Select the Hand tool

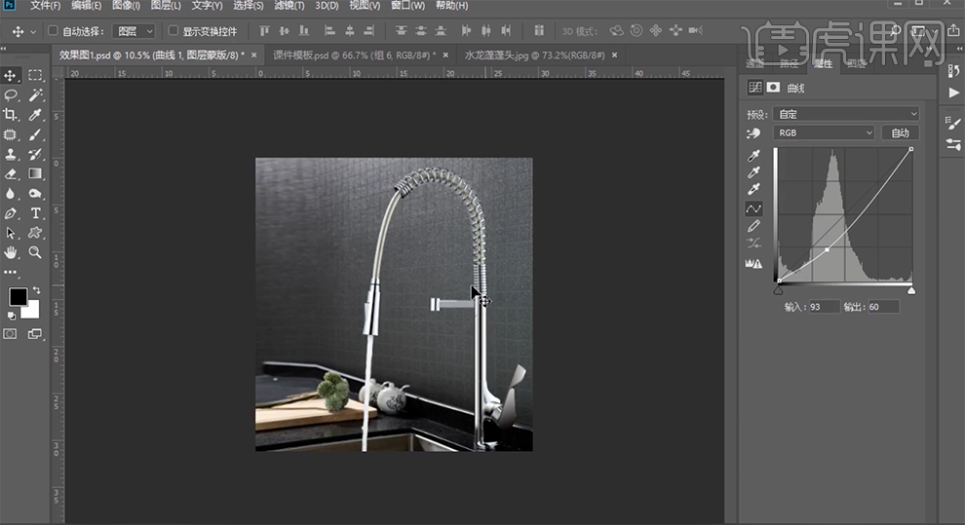click(11, 252)
